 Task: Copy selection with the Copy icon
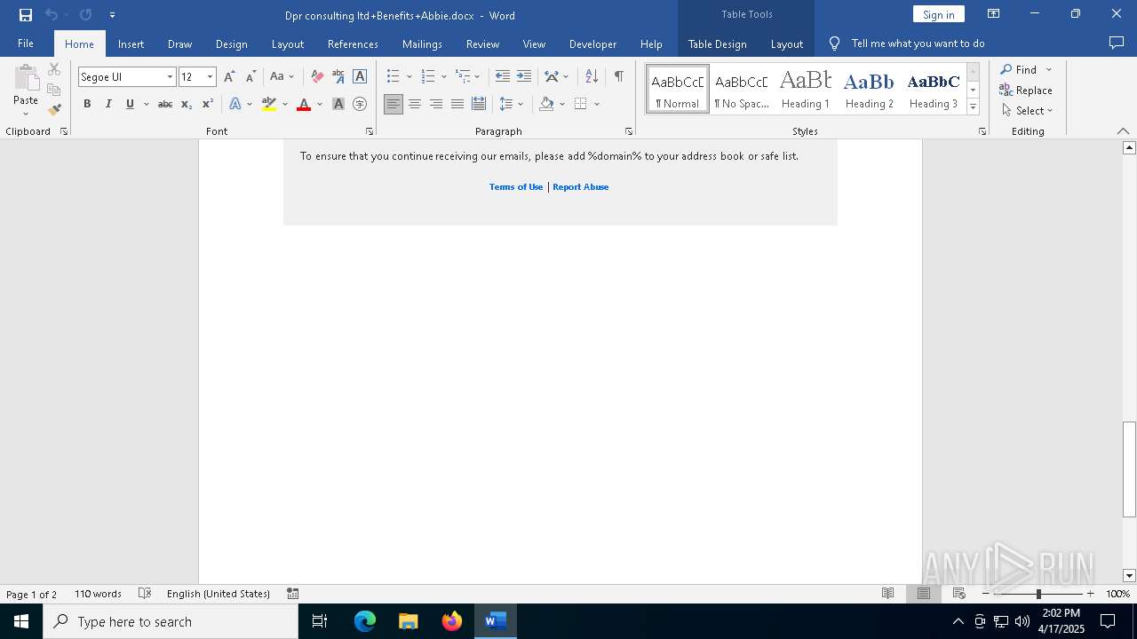pyautogui.click(x=54, y=90)
